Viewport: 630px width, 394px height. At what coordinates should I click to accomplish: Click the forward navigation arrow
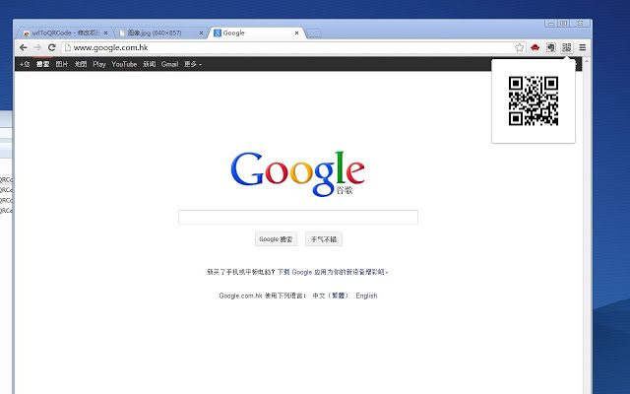[x=37, y=48]
